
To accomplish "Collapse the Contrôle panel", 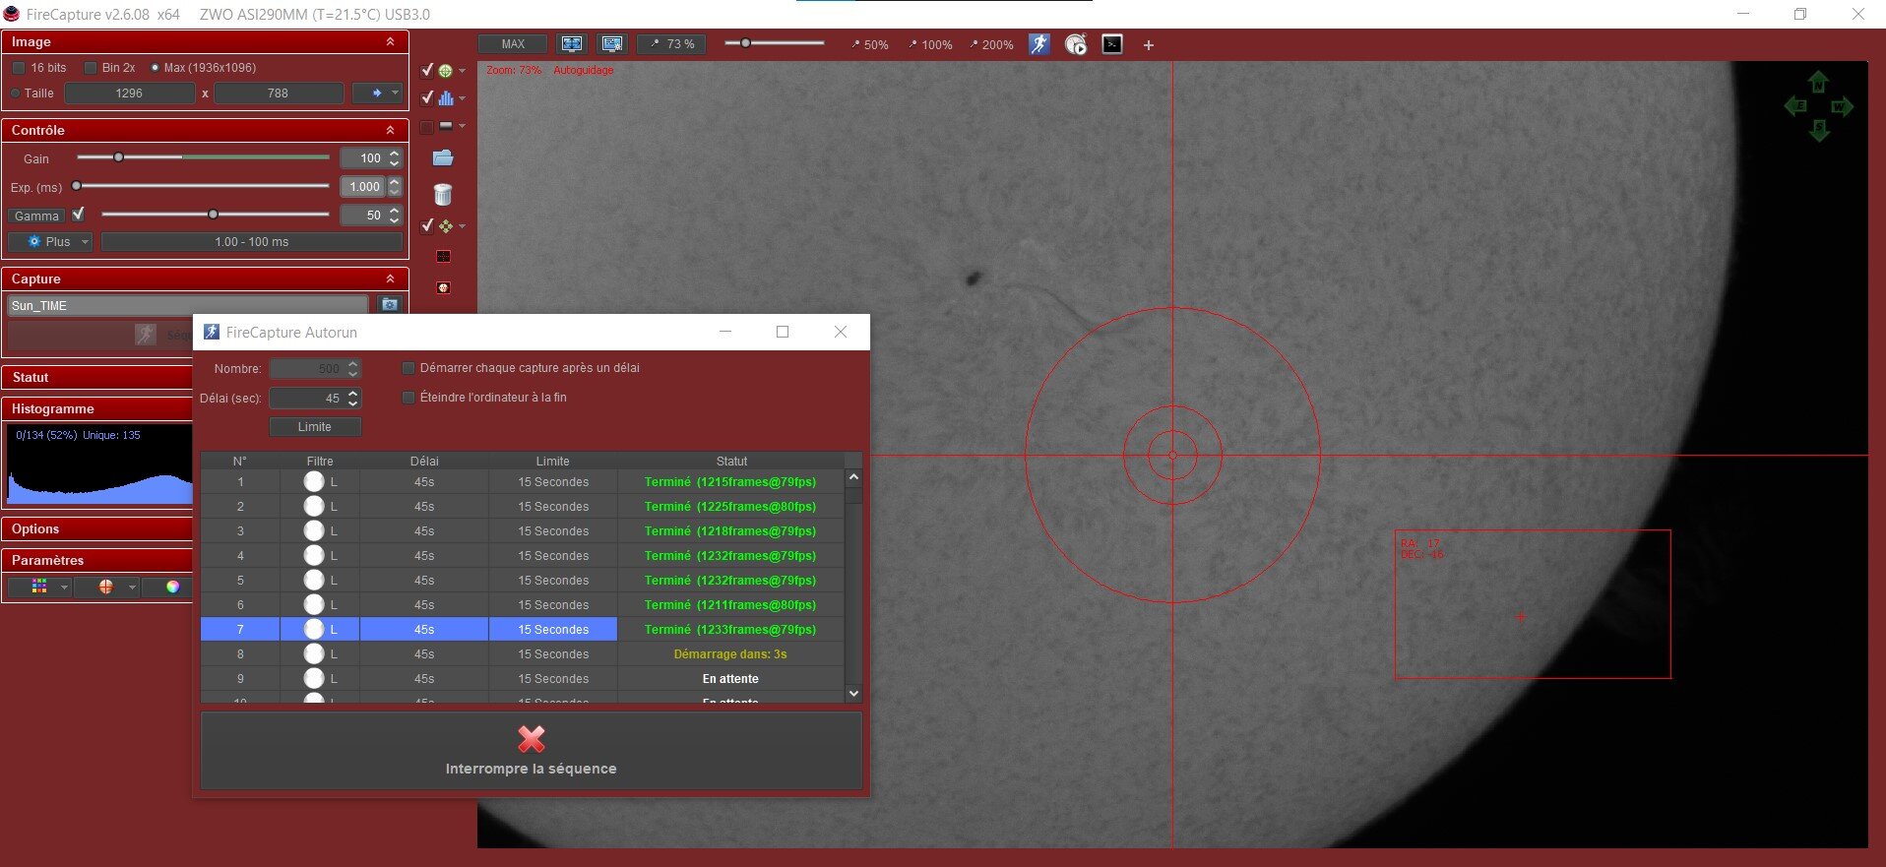I will click(390, 130).
